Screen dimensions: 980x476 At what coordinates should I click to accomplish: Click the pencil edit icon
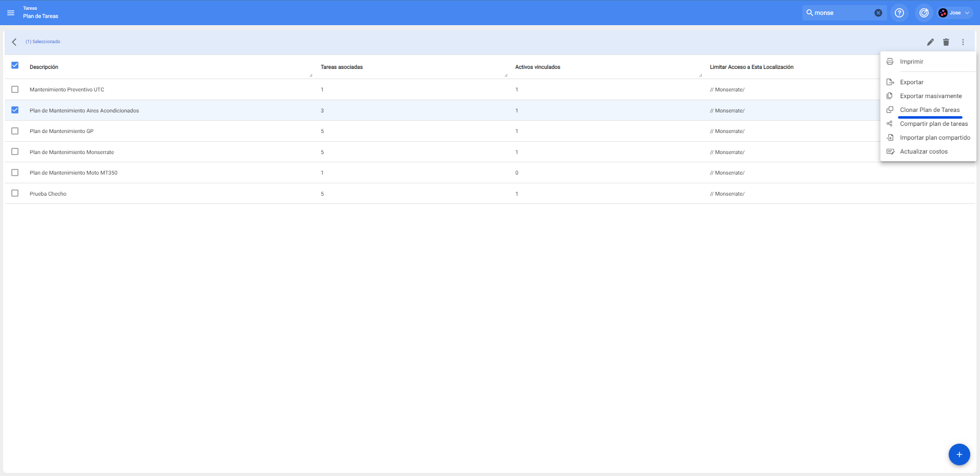point(930,42)
